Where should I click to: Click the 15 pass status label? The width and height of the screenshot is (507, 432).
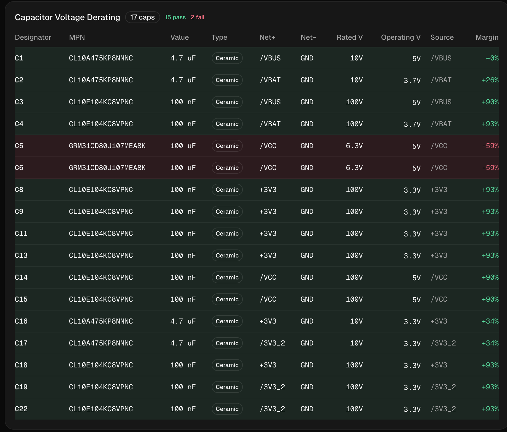click(175, 17)
